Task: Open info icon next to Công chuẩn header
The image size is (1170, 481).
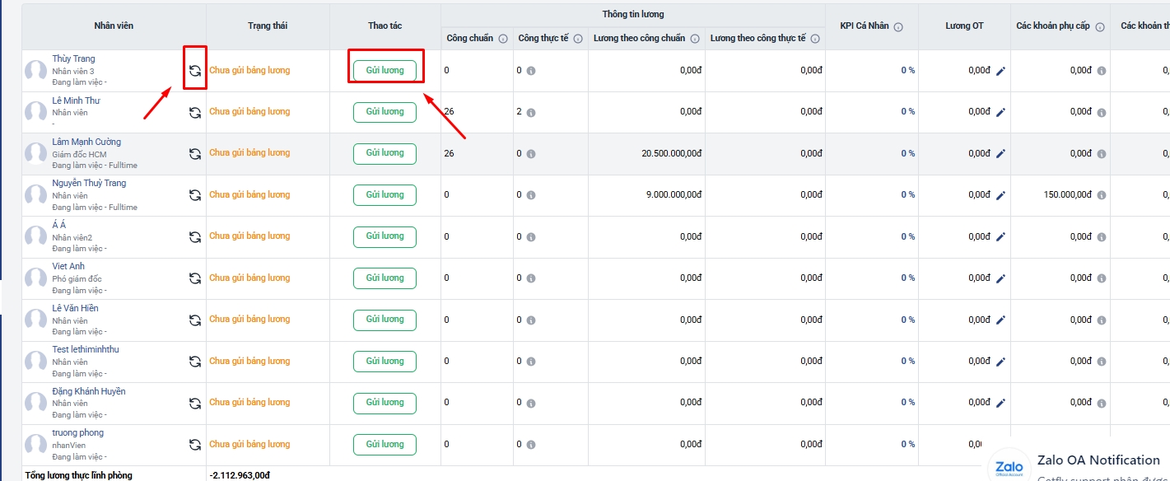Action: point(503,39)
